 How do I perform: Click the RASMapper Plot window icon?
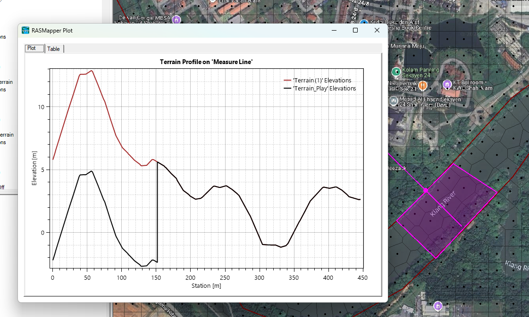(x=25, y=30)
